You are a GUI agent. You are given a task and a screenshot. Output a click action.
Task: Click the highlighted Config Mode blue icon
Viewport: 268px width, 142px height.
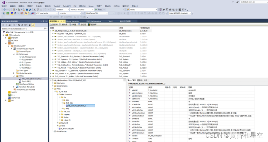point(12,13)
